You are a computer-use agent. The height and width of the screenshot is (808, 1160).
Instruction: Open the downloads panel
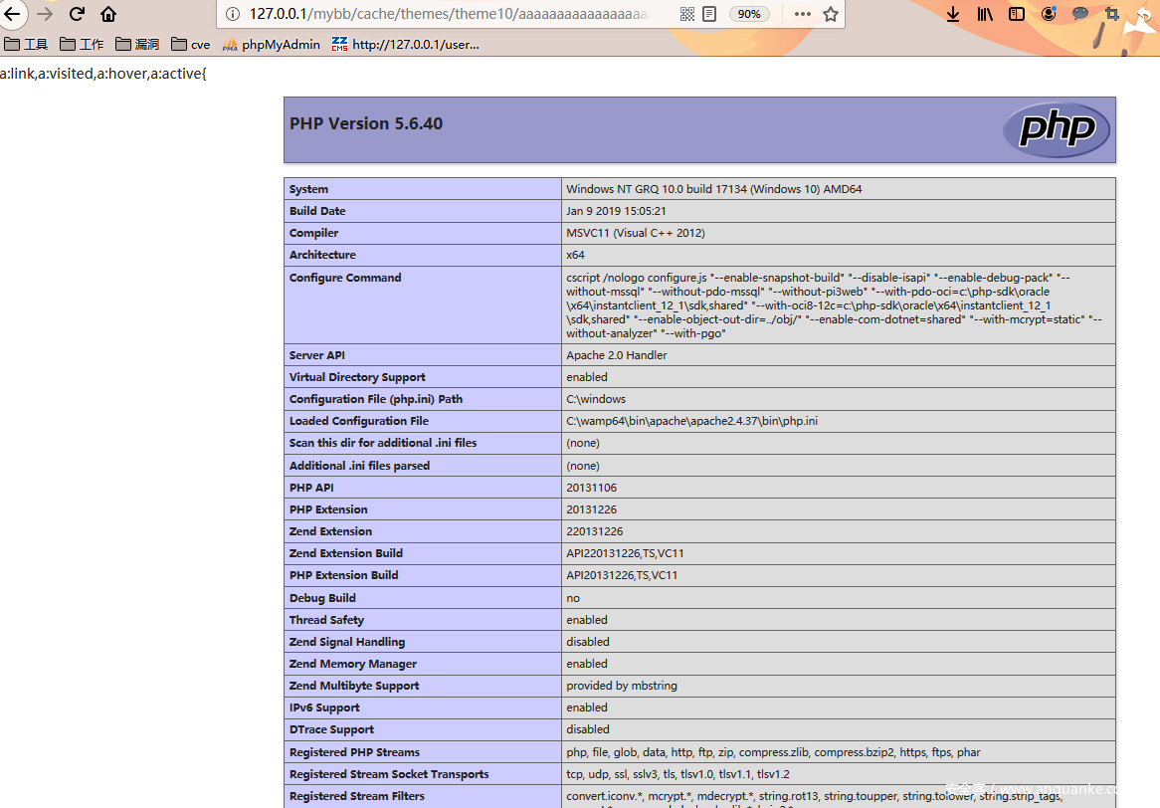coord(952,14)
